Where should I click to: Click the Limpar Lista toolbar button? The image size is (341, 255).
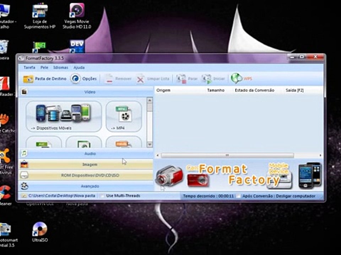[152, 79]
